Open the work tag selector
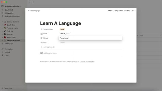The image size is (162, 91). [62, 29]
